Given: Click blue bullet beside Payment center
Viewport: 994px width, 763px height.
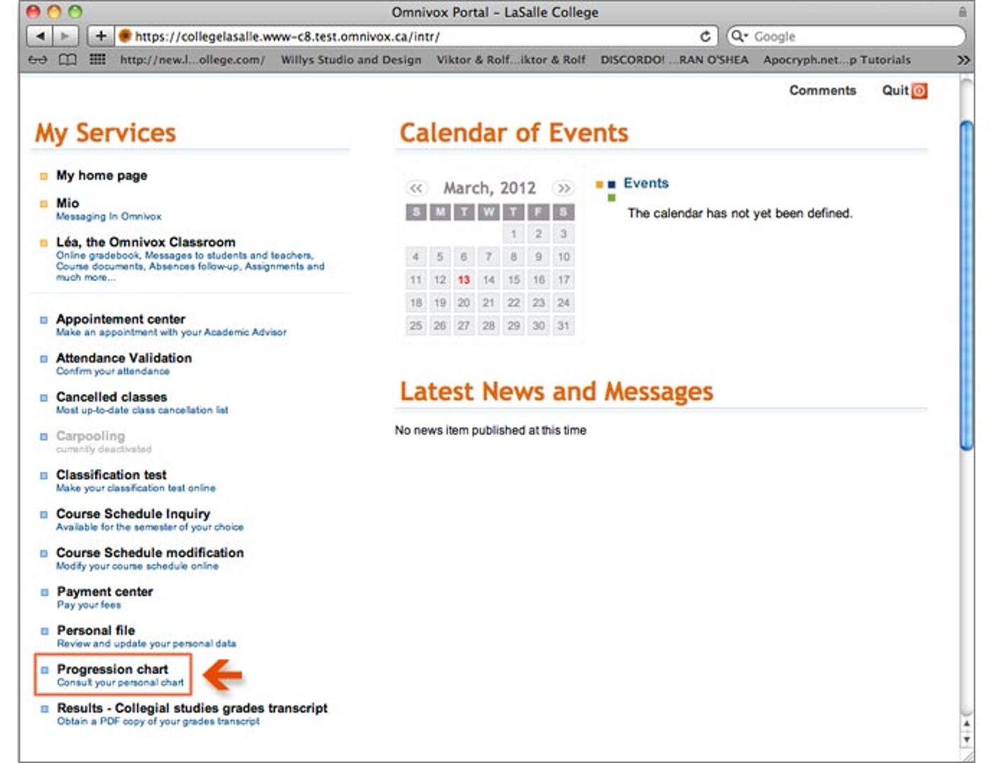Looking at the screenshot, I should click(x=44, y=592).
